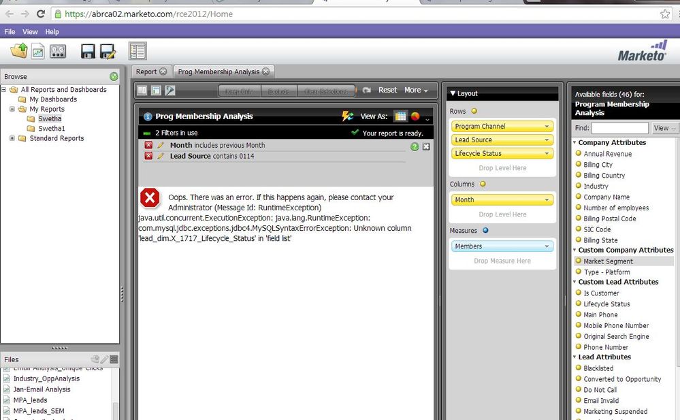This screenshot has height=420, width=680.
Task: Select the Market Segment field
Action: pyautogui.click(x=608, y=261)
